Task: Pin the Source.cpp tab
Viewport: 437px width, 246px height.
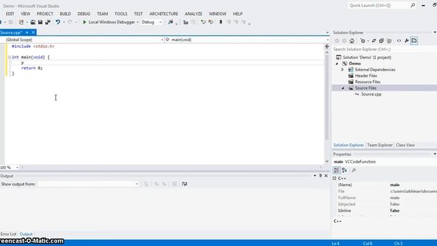Action: pos(27,33)
